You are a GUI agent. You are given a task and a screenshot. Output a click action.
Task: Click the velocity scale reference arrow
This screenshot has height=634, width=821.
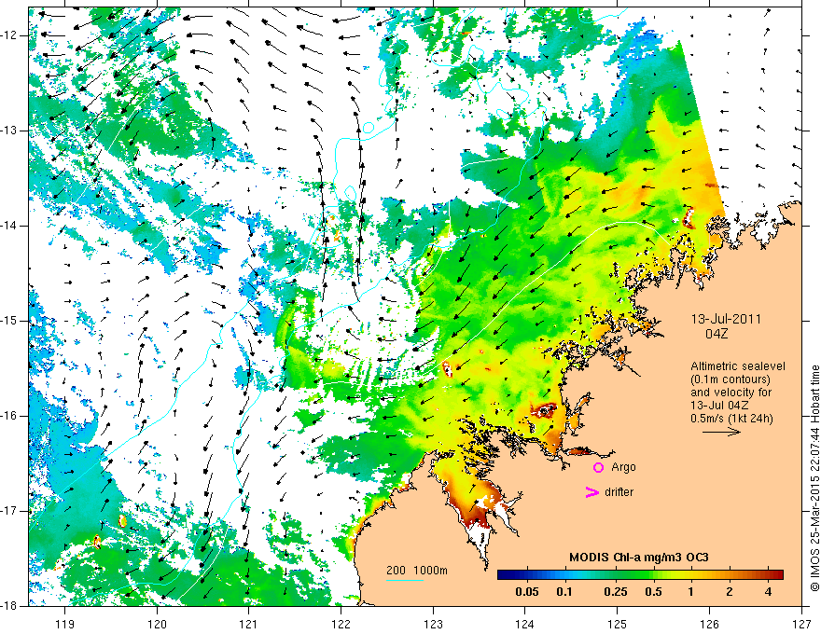pyautogui.click(x=721, y=432)
